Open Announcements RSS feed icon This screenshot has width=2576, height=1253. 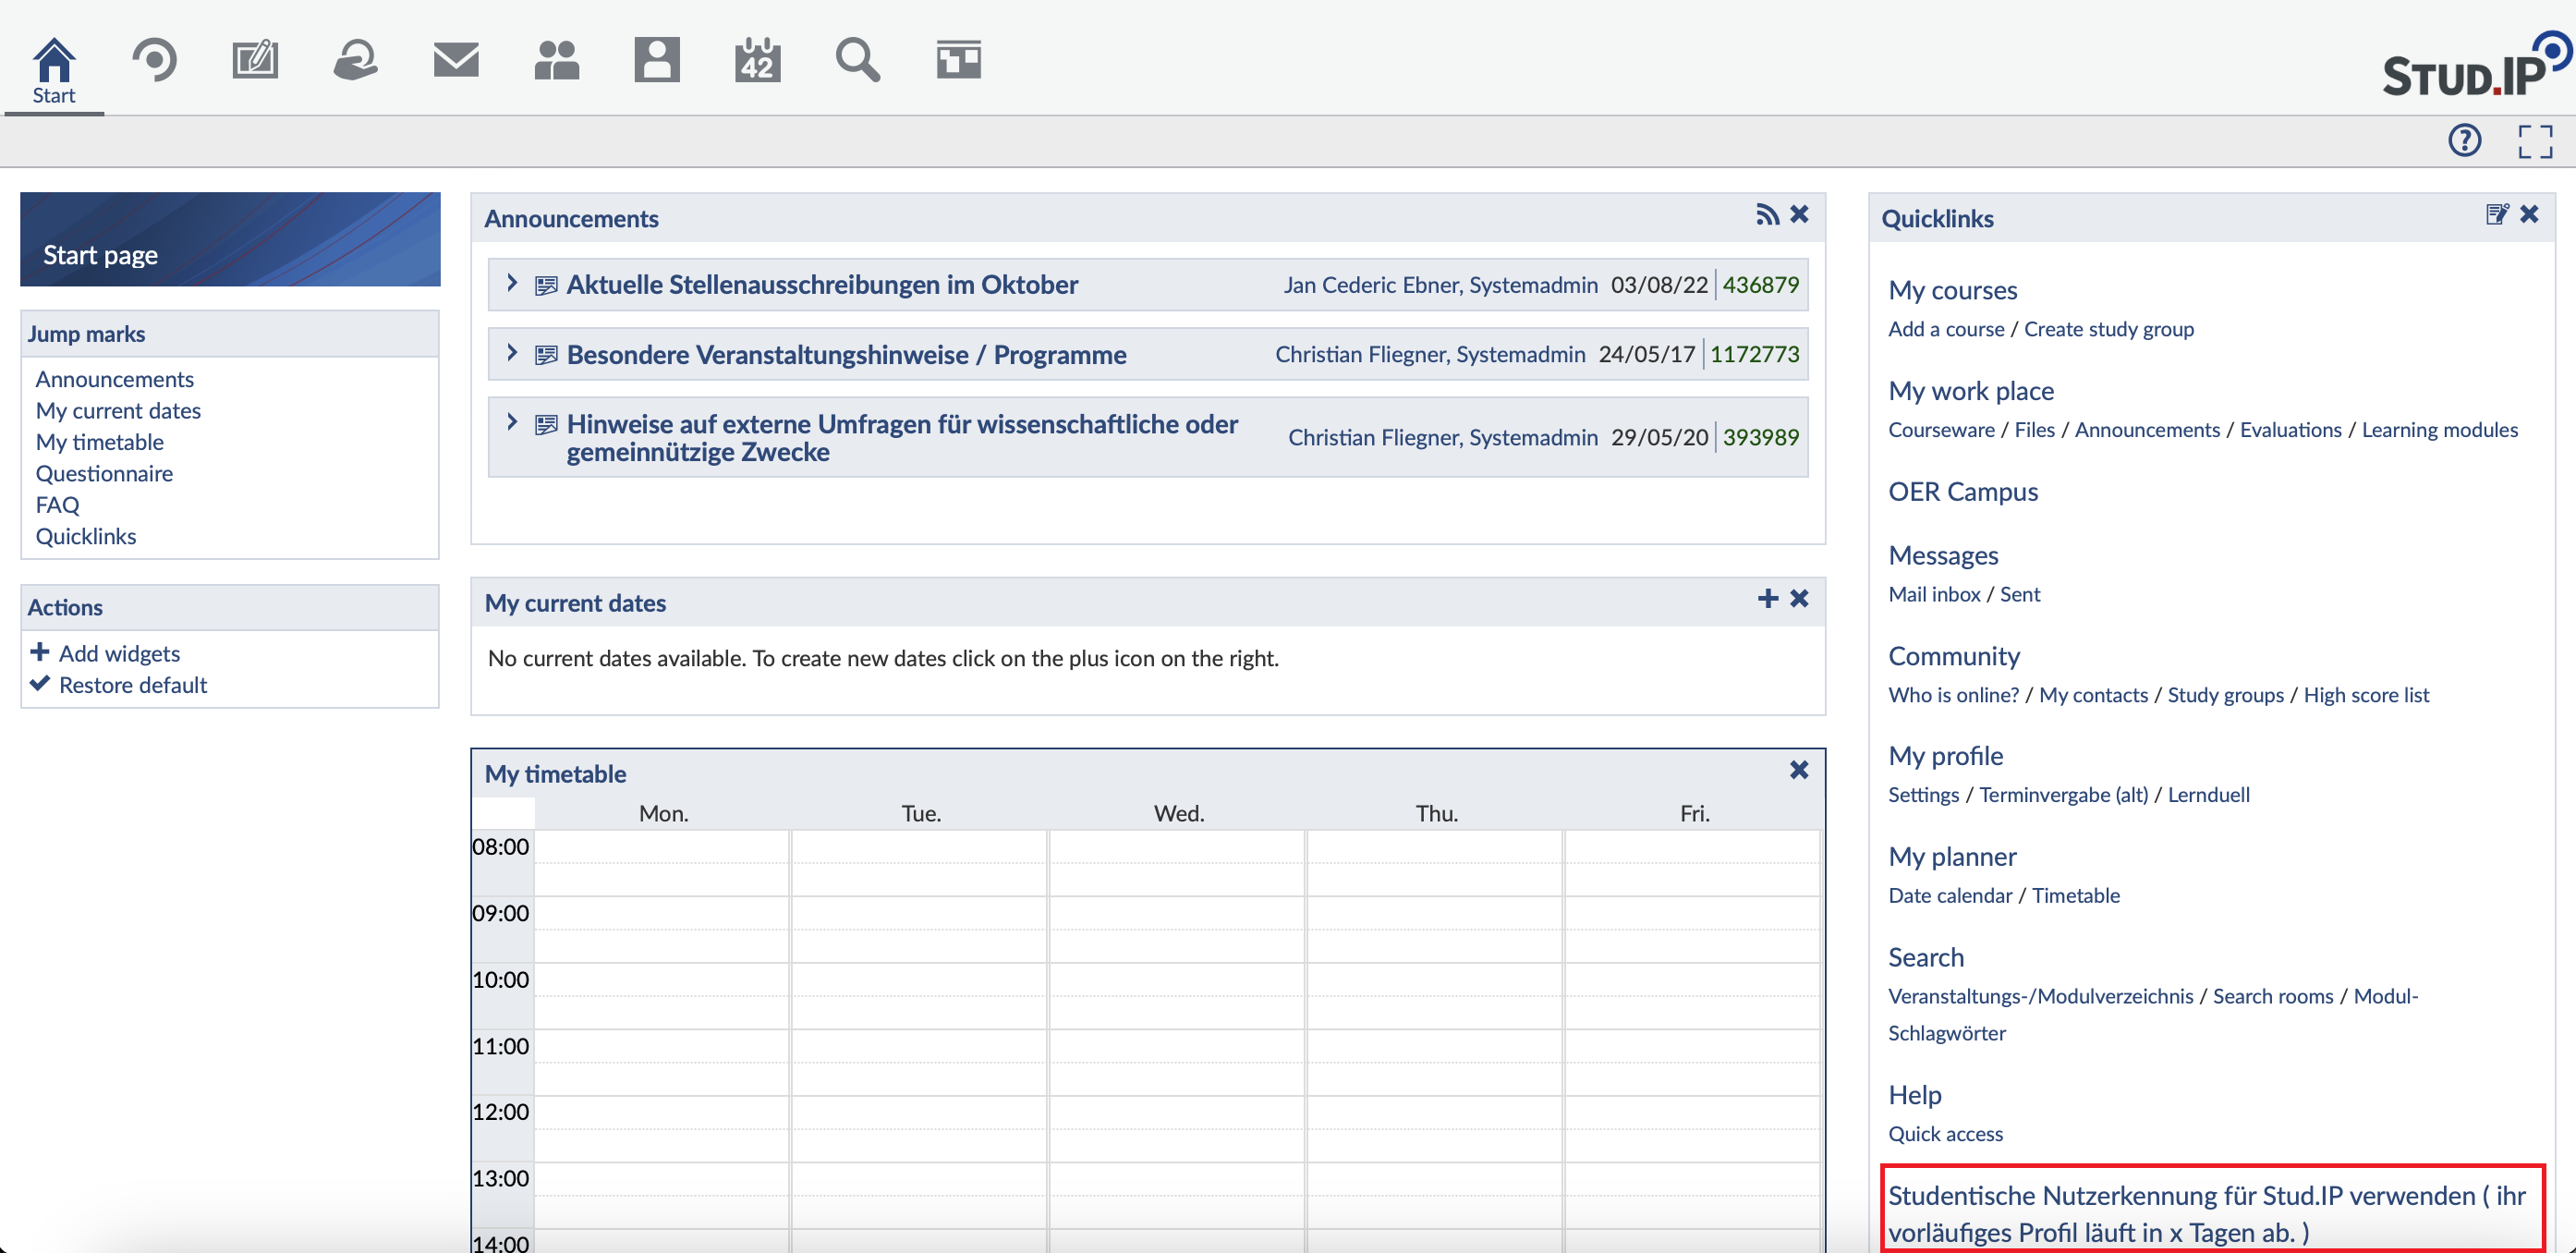(1767, 215)
